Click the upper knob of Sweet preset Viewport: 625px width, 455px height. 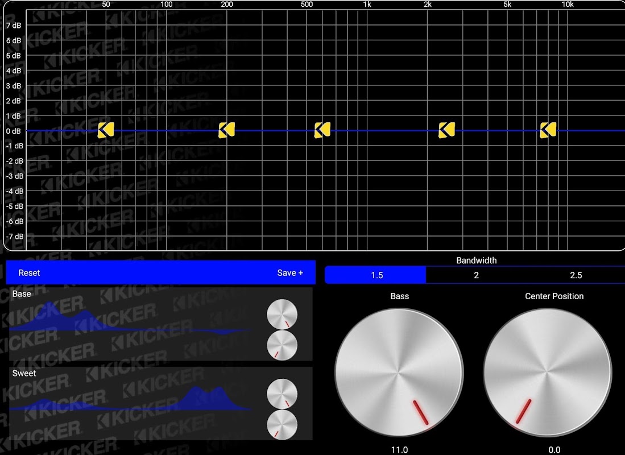[282, 394]
